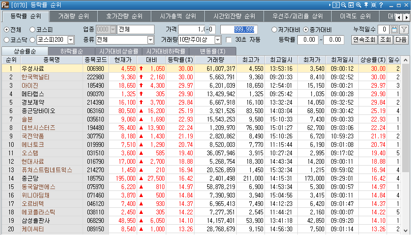Select the 코스피 radio button
Viewport: 411px width, 235px height.
(32, 30)
